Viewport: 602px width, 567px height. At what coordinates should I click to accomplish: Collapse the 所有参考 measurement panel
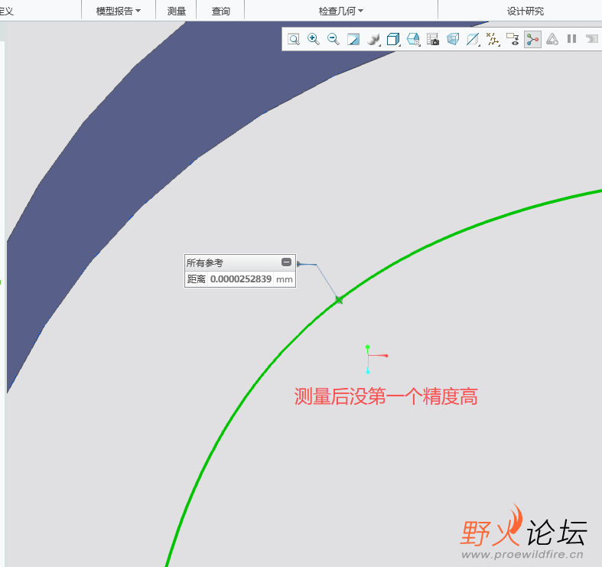[286, 262]
